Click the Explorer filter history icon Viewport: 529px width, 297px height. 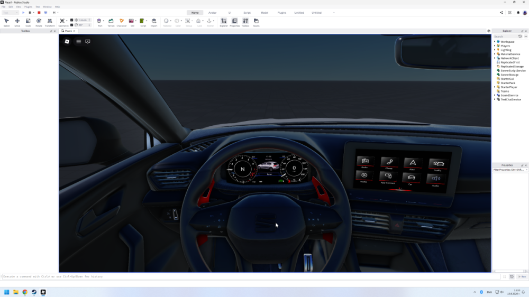520,36
